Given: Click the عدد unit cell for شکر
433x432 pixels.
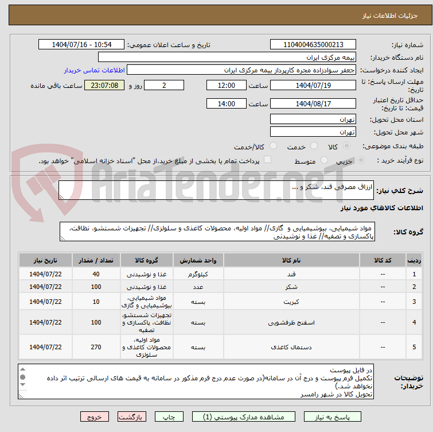Looking at the screenshot, I should (198, 287).
